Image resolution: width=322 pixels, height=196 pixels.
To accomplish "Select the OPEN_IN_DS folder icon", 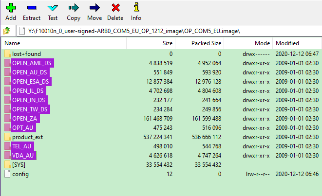I will (7, 100).
